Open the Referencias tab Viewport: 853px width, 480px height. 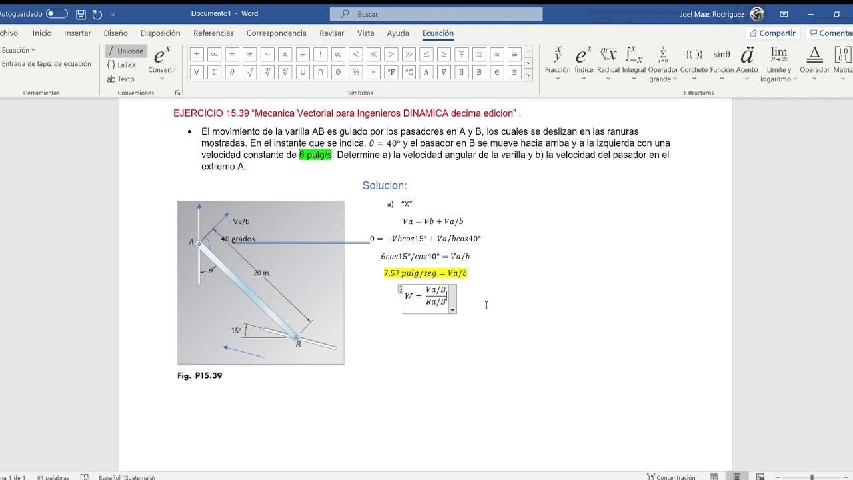tap(213, 33)
